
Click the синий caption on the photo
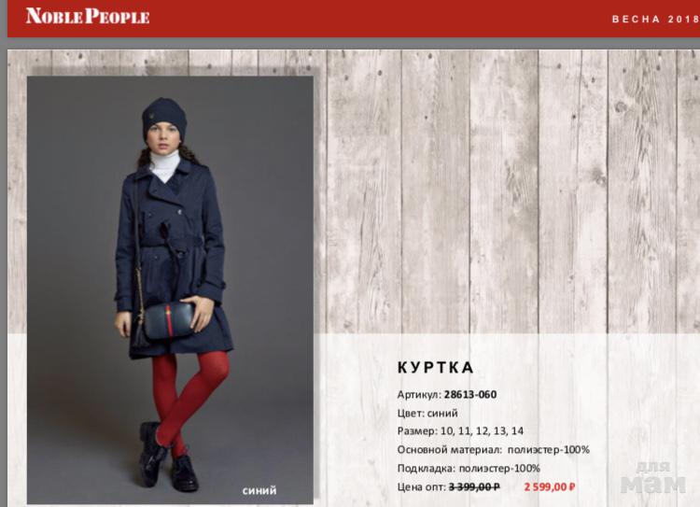[259, 490]
